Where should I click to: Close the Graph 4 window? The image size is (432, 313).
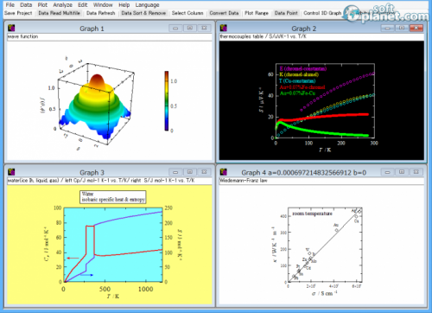point(416,172)
